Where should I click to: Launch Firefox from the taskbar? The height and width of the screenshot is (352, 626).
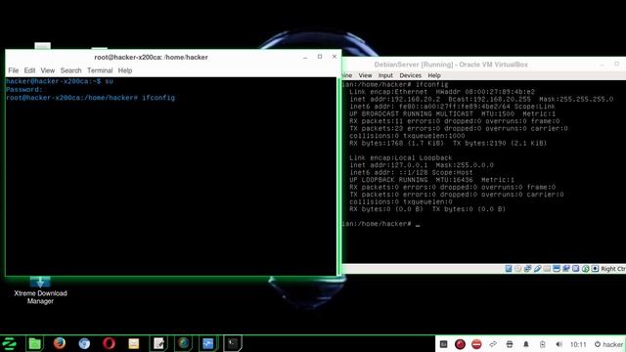point(60,343)
